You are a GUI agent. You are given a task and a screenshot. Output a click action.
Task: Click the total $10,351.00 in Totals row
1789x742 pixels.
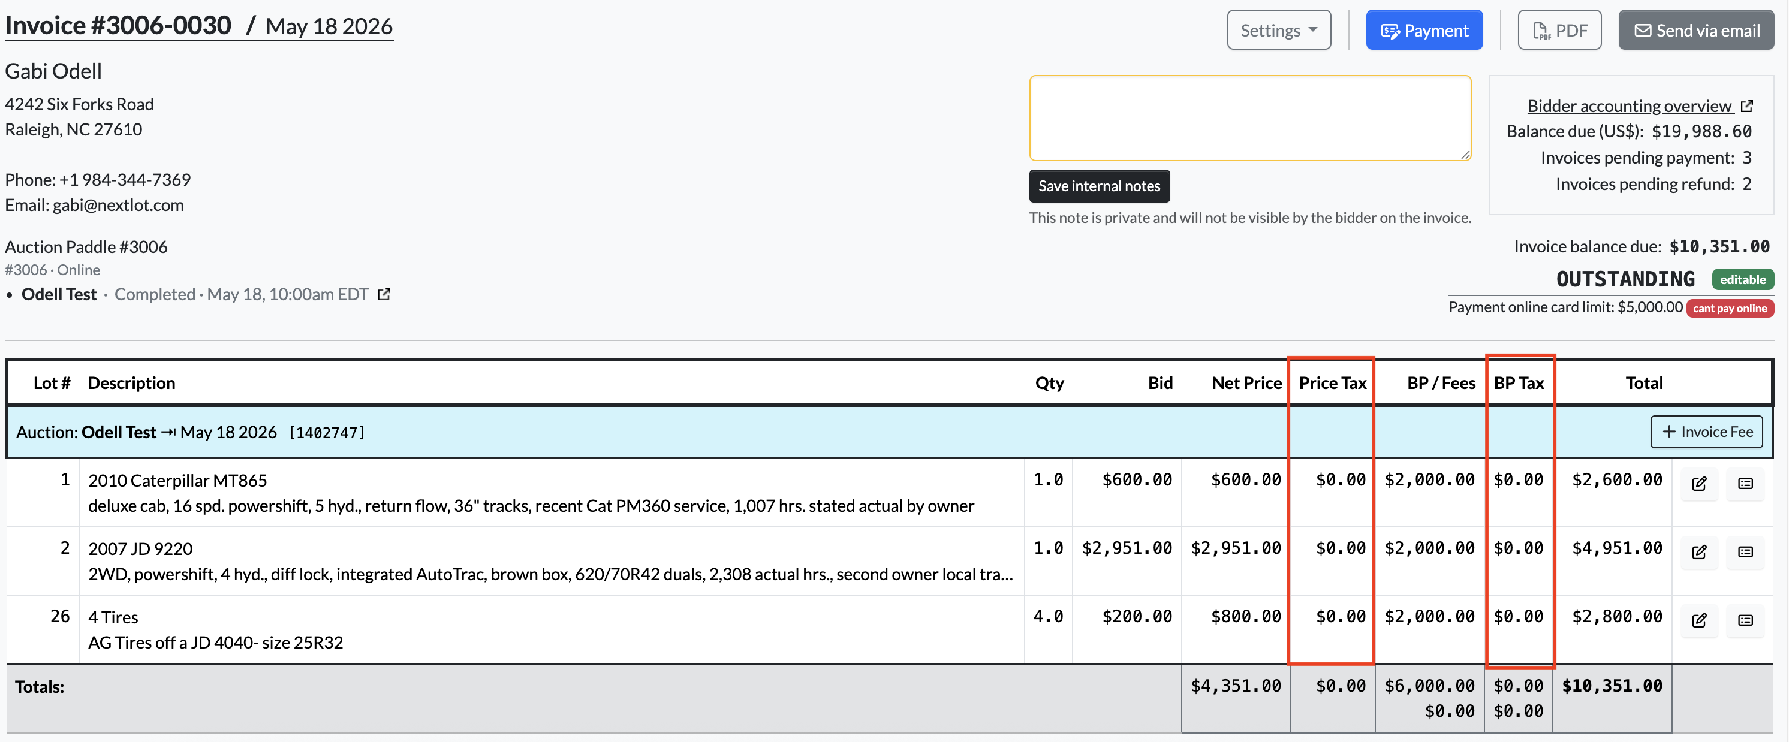click(1612, 686)
